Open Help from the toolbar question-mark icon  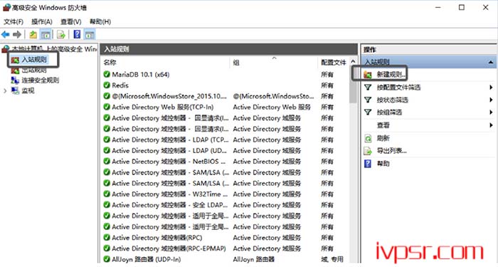77,34
